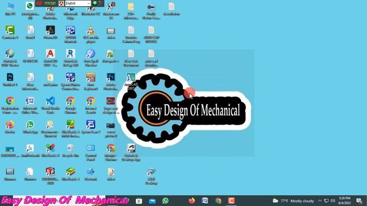Open the Recycle Bin desktop icon
The height and width of the screenshot is (206, 367).
click(x=71, y=150)
